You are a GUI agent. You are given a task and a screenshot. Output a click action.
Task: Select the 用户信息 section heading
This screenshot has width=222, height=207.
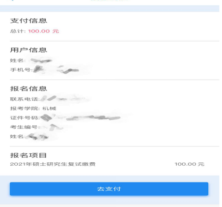pyautogui.click(x=28, y=50)
